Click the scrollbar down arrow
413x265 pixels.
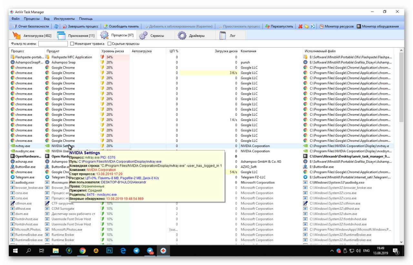(401, 242)
